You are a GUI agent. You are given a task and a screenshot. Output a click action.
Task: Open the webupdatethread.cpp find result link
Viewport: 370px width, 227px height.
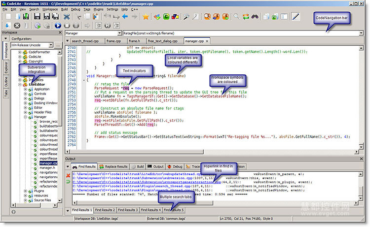click(x=137, y=174)
